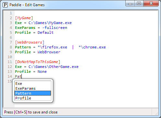The image size is (161, 118).
Task: Click the *\chrome.exe pattern text
Action: (92, 47)
